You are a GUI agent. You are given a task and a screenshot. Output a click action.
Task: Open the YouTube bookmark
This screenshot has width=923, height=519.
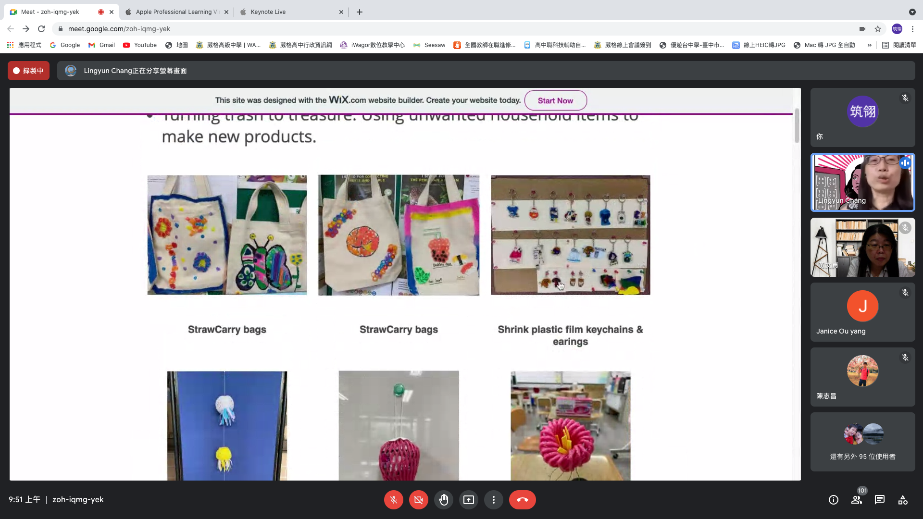(140, 45)
